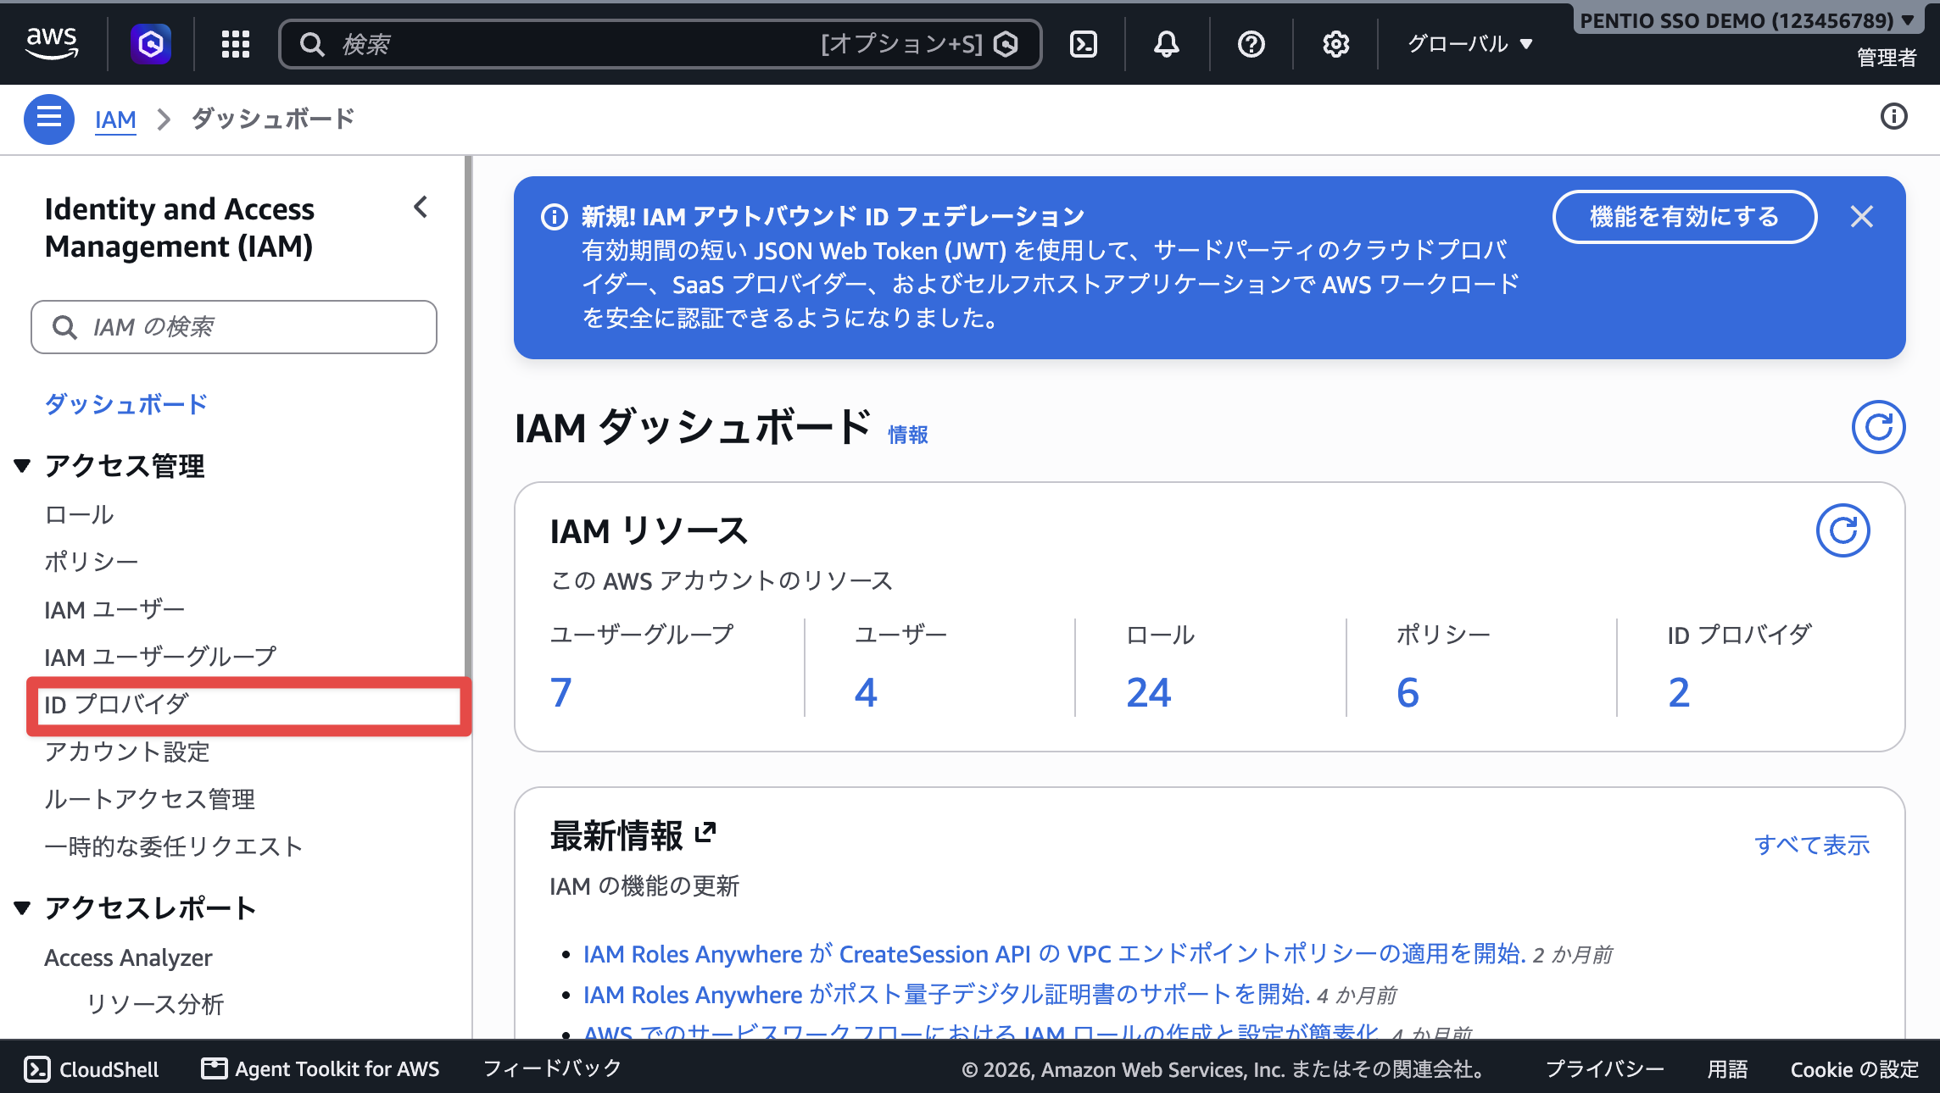Click 用語 in the footer
The image size is (1940, 1093).
1727,1069
